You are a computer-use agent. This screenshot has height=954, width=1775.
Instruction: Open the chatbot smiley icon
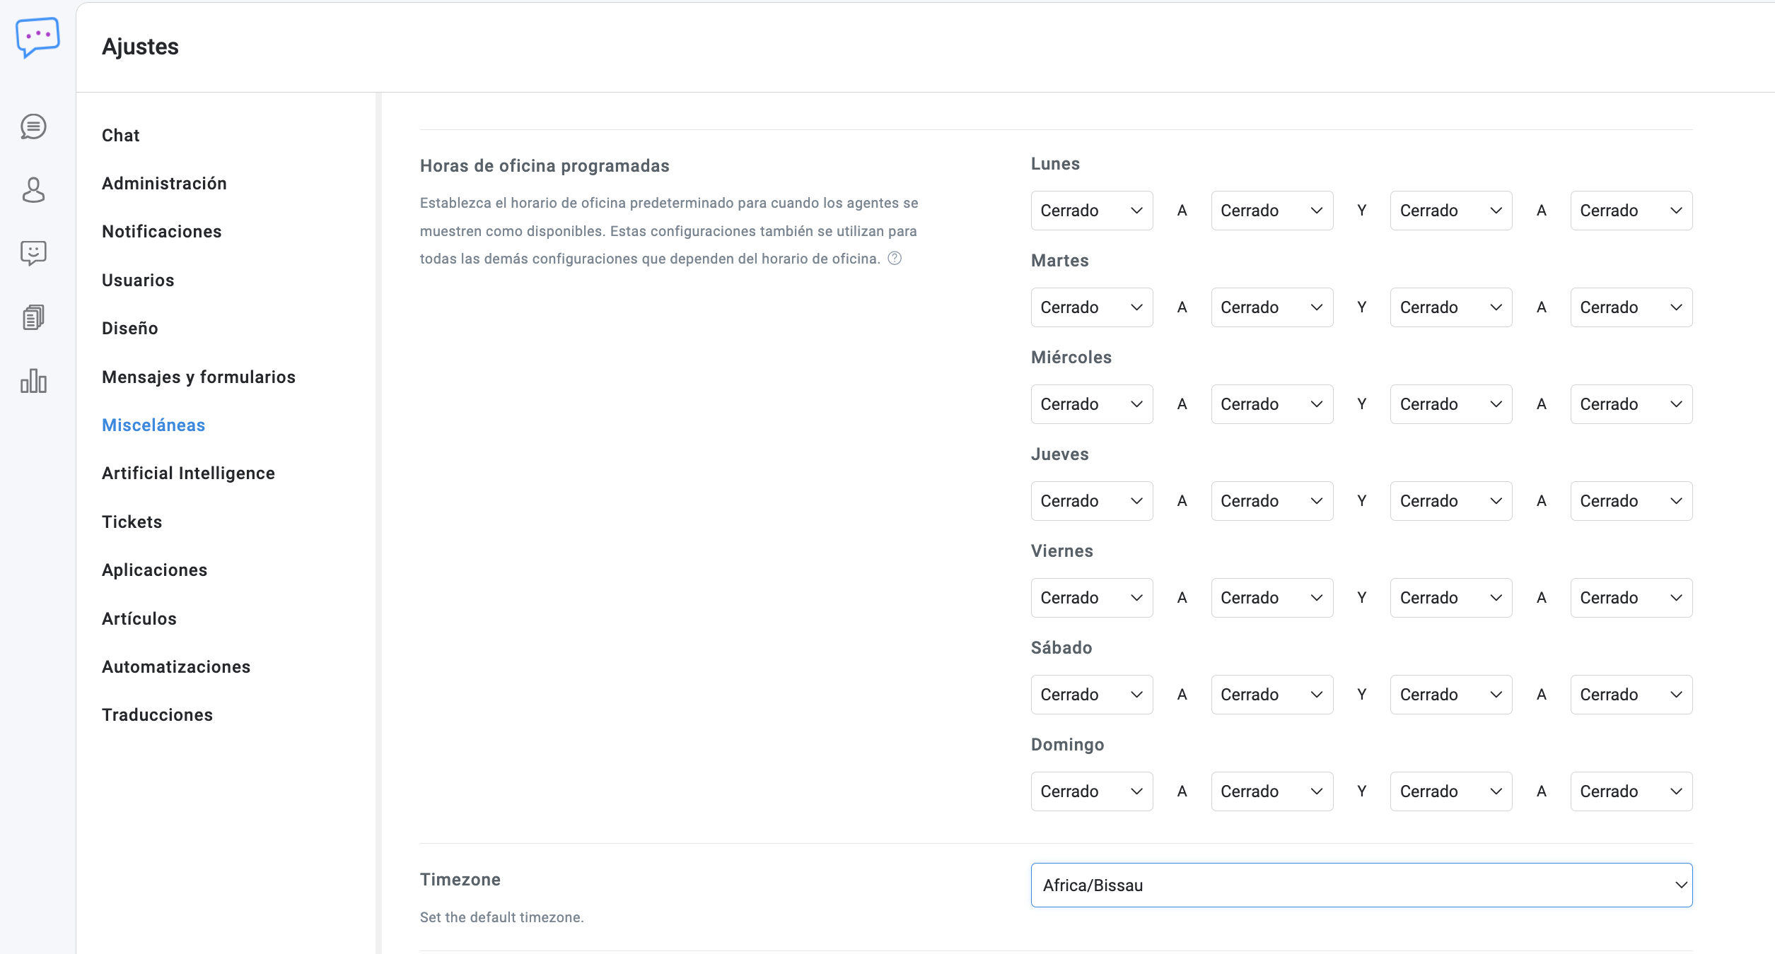(x=33, y=253)
